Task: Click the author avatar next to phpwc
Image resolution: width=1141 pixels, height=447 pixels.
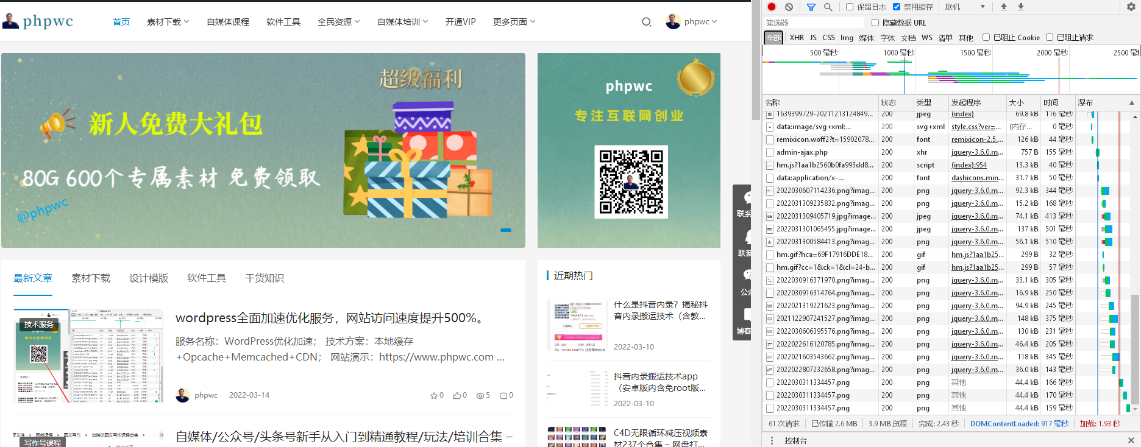Action: click(183, 395)
